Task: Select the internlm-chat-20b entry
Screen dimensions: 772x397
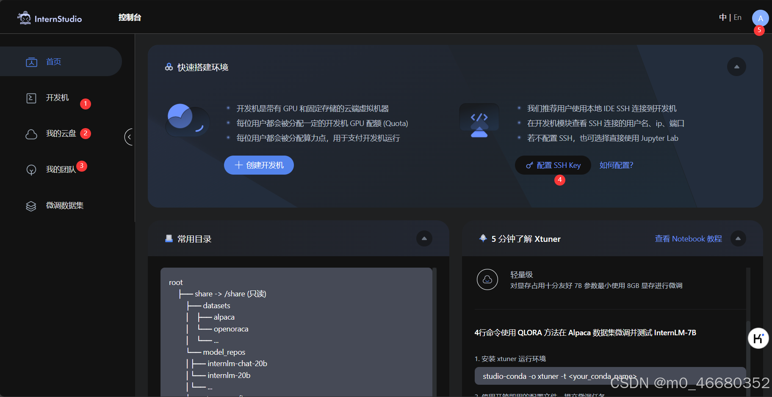Action: (237, 364)
